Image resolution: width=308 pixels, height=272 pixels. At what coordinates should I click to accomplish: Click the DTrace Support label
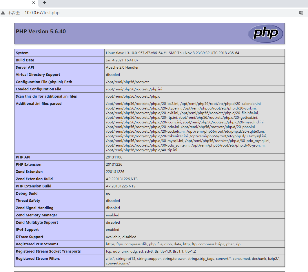coord(30,237)
